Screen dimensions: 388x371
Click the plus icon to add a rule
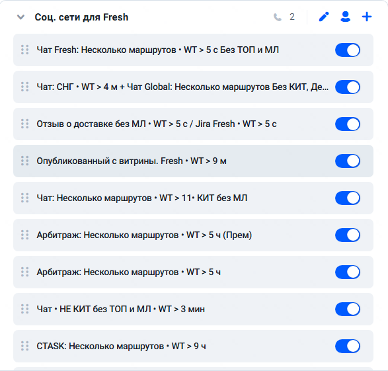click(367, 17)
